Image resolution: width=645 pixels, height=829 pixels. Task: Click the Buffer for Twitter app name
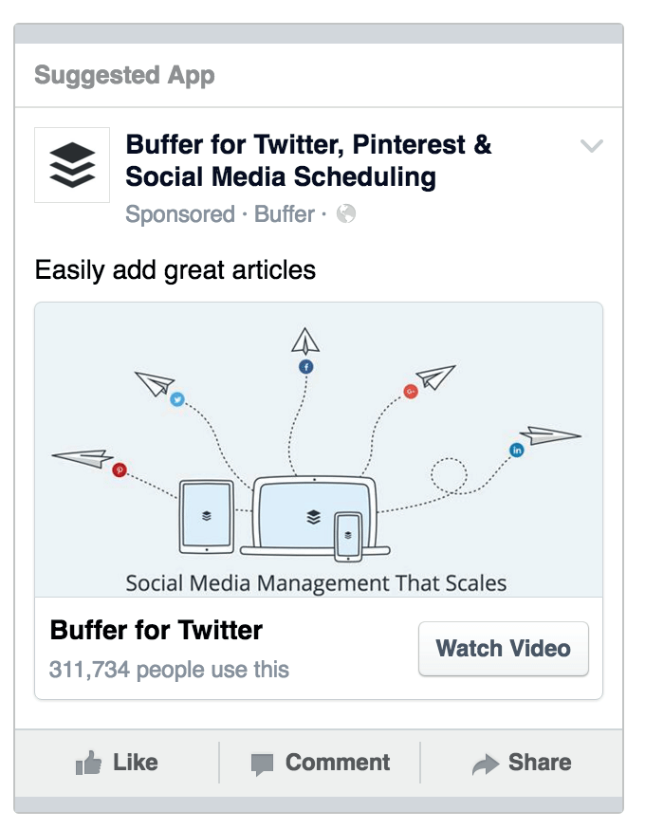(157, 630)
